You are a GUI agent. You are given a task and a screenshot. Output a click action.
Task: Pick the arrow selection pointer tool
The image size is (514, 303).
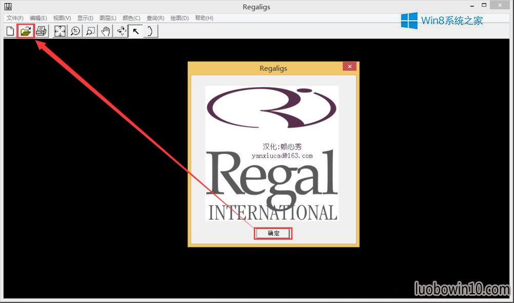tap(136, 31)
